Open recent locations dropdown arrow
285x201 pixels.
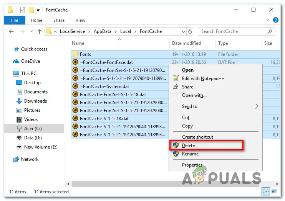coord(31,31)
